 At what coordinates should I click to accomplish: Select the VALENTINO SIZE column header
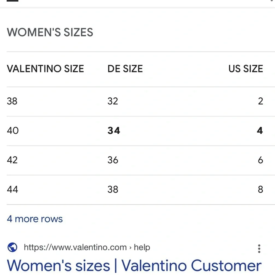[45, 69]
